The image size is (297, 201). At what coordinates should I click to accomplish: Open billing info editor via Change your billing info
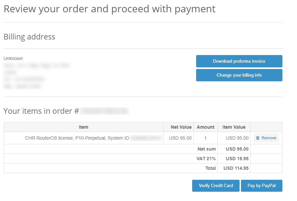pyautogui.click(x=239, y=75)
